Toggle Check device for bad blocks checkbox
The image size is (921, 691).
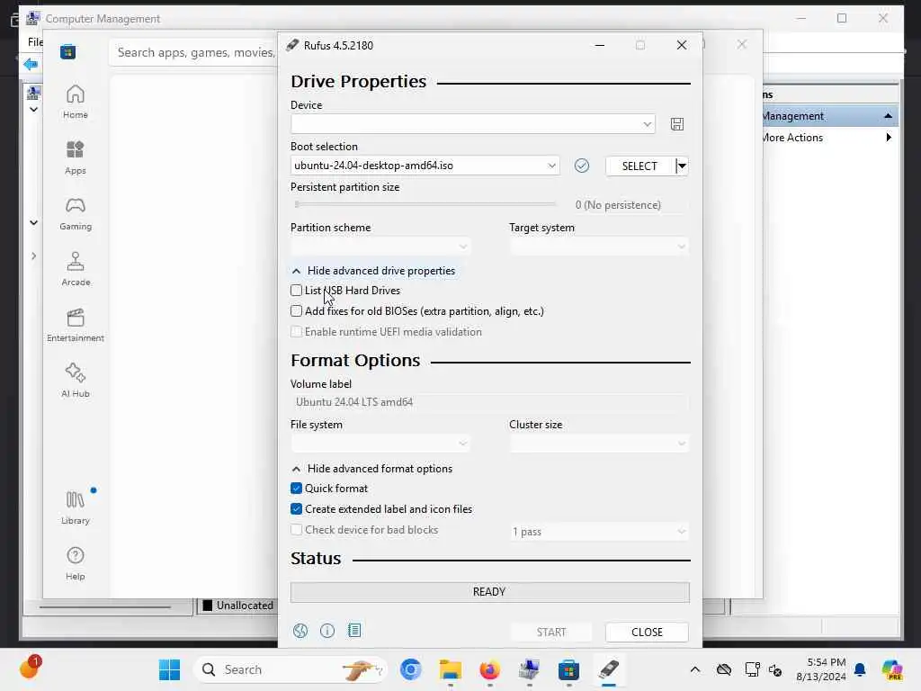click(296, 530)
